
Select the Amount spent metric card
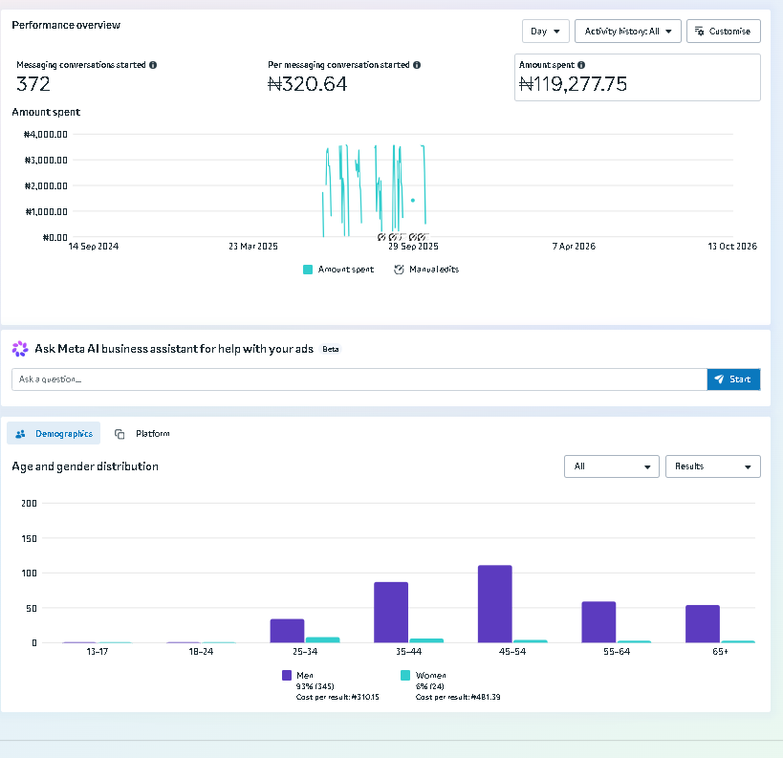click(x=637, y=77)
